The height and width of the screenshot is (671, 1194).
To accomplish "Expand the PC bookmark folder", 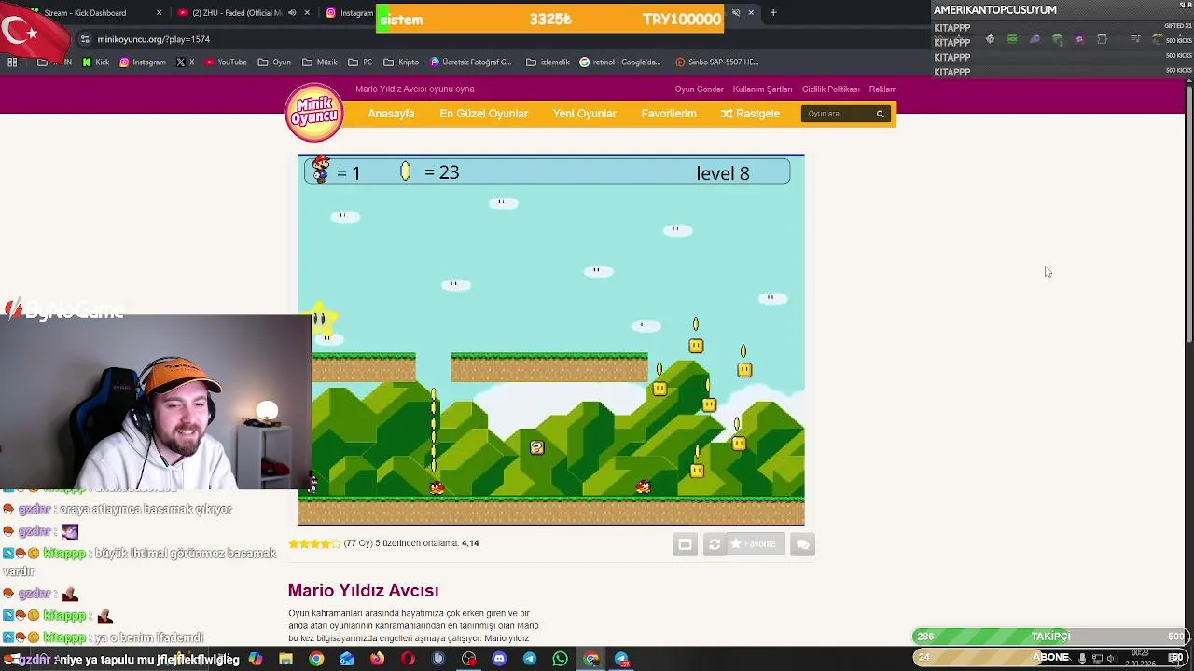I will click(x=360, y=62).
